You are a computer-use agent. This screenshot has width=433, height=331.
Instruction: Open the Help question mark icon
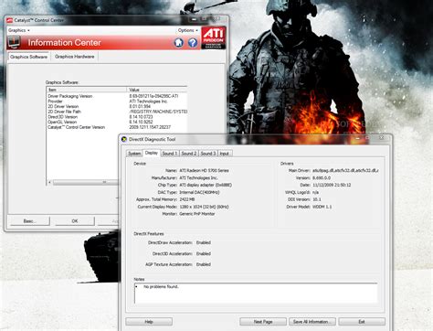tap(193, 42)
